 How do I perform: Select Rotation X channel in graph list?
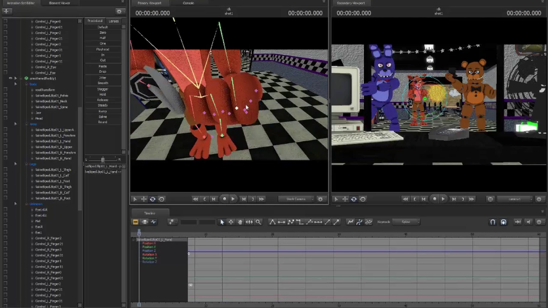click(x=149, y=255)
